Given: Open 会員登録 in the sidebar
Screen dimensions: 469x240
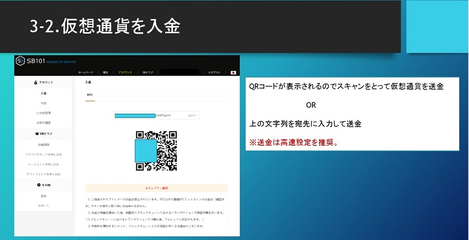Looking at the screenshot, I should [x=43, y=144].
